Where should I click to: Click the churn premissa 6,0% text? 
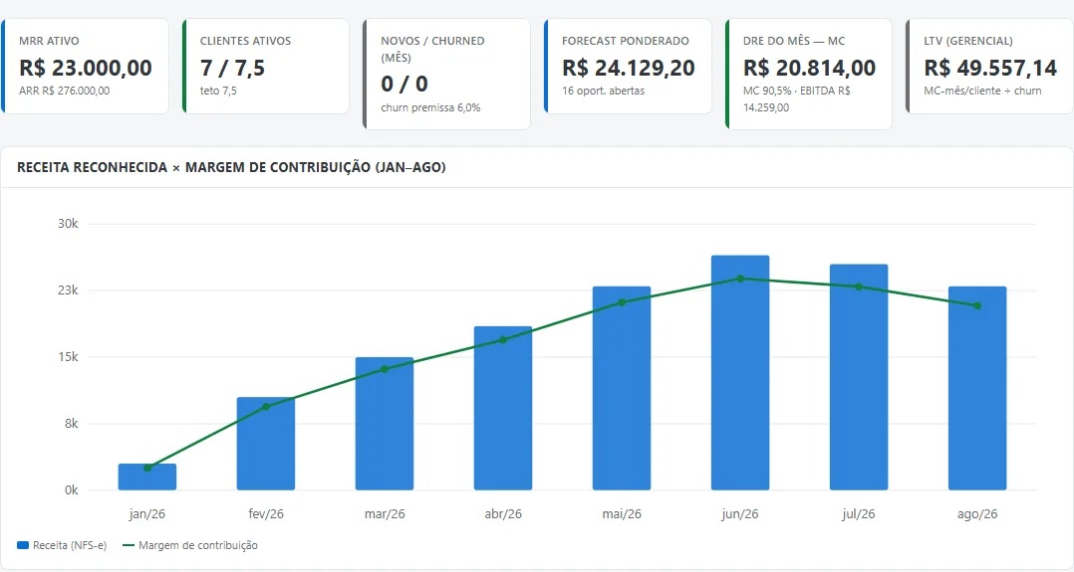coord(430,107)
